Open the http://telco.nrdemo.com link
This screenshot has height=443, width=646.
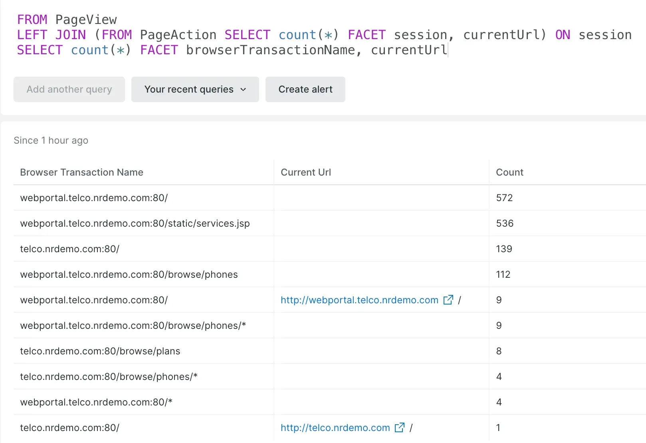(335, 428)
